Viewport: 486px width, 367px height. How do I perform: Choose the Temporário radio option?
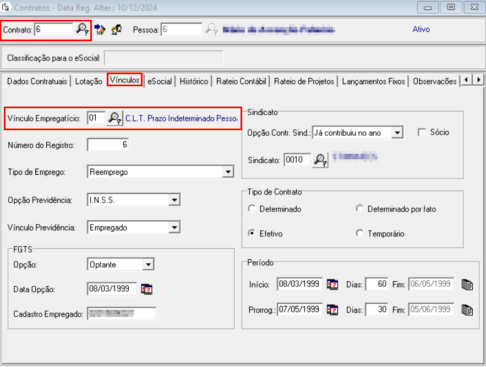coord(360,233)
